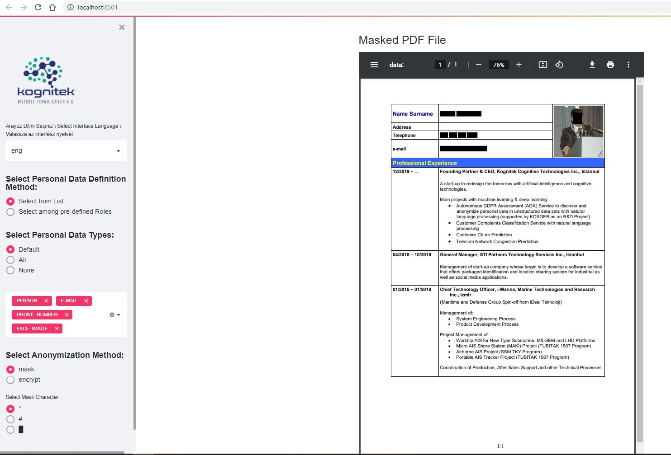The width and height of the screenshot is (671, 455).
Task: Click the Telephone label in CV
Action: 404,136
